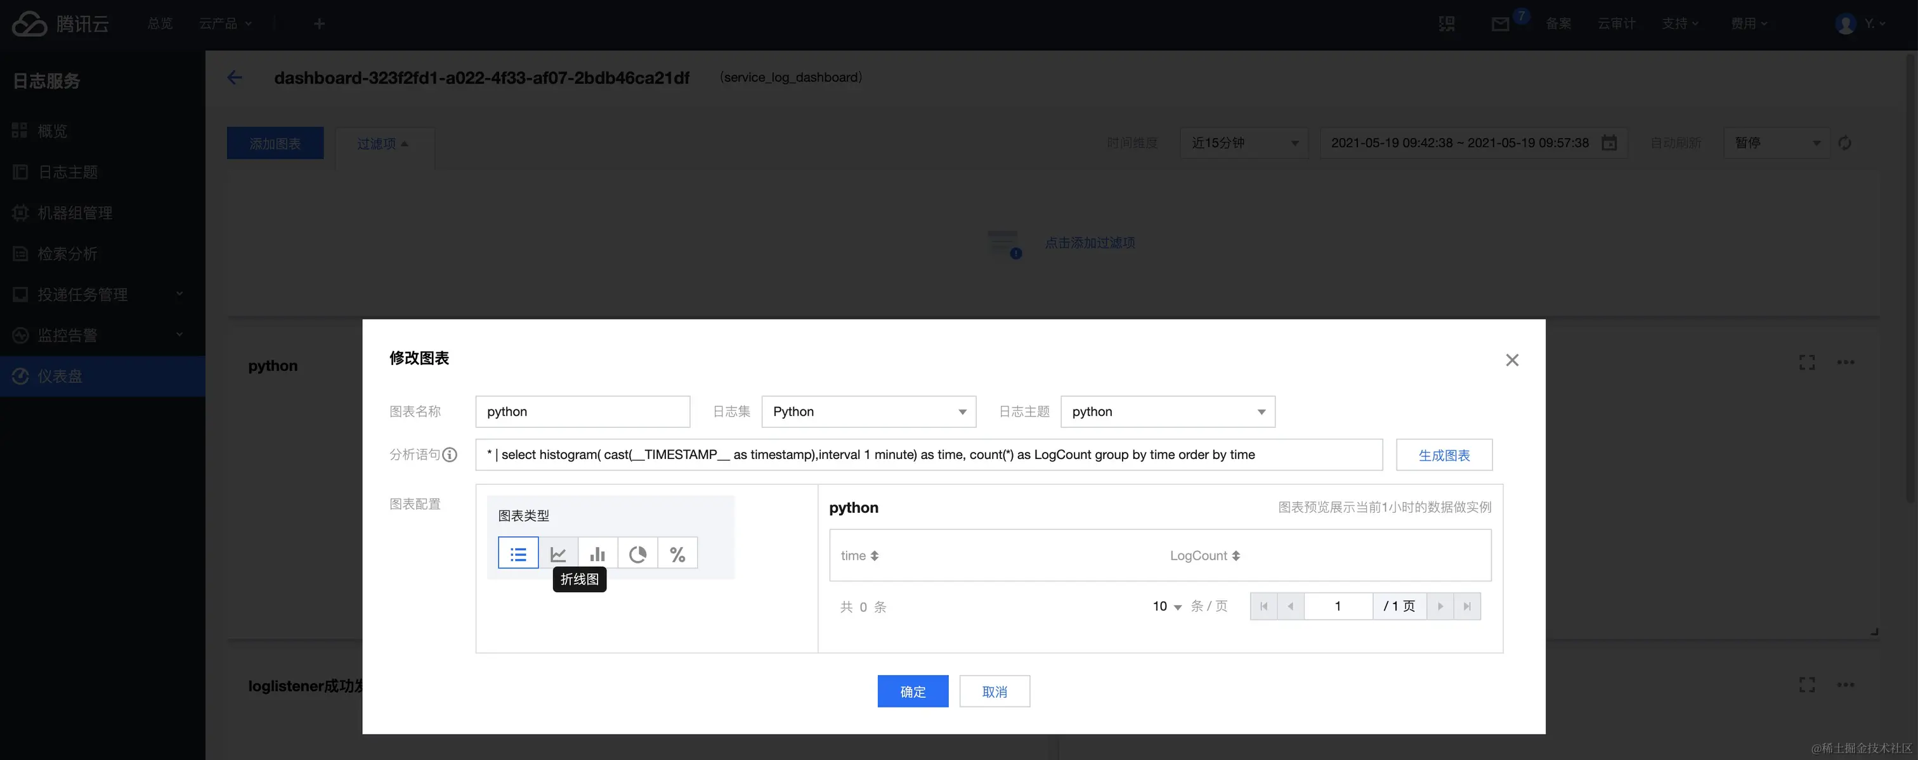
Task: Select the pie chart type icon
Action: [x=637, y=554]
